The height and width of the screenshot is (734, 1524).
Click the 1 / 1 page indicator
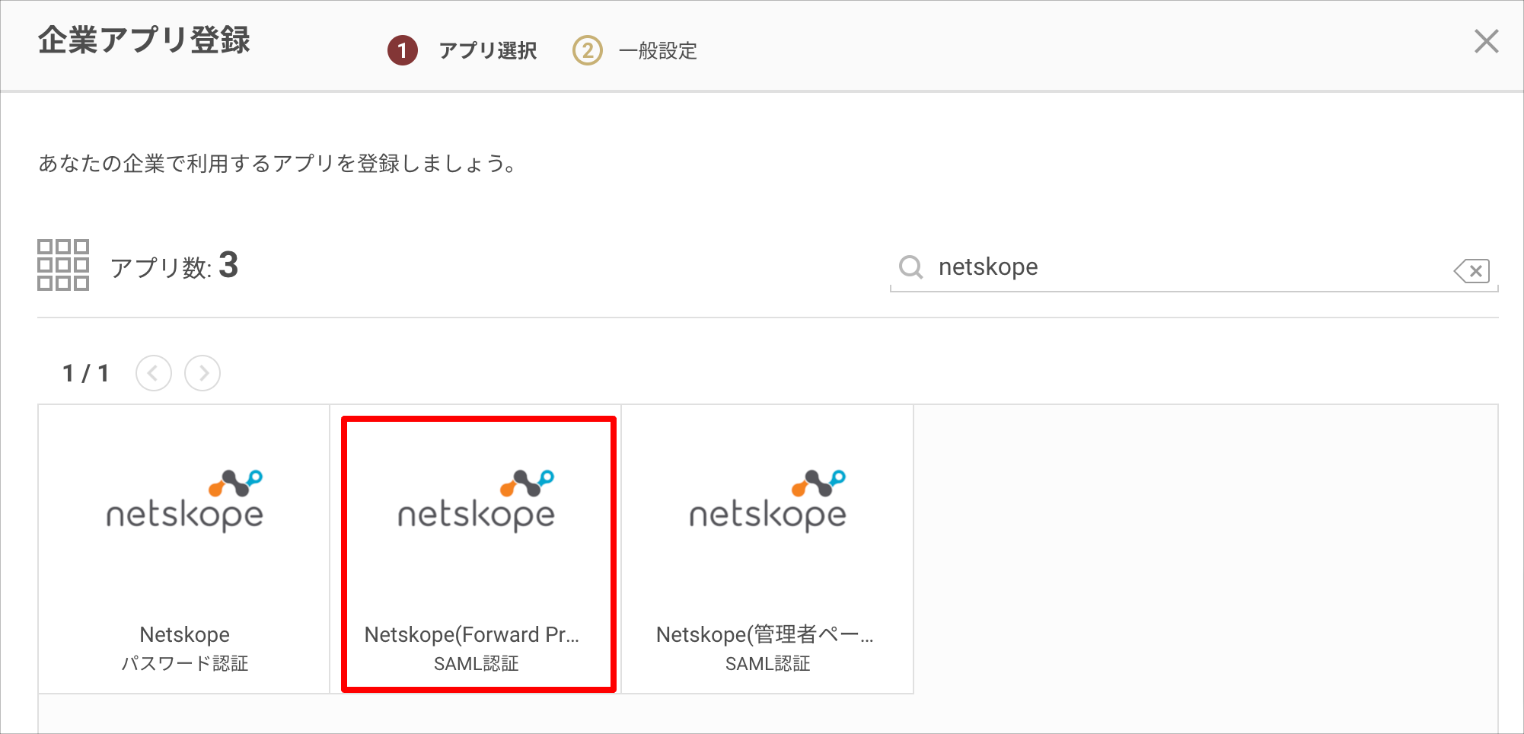pos(85,373)
